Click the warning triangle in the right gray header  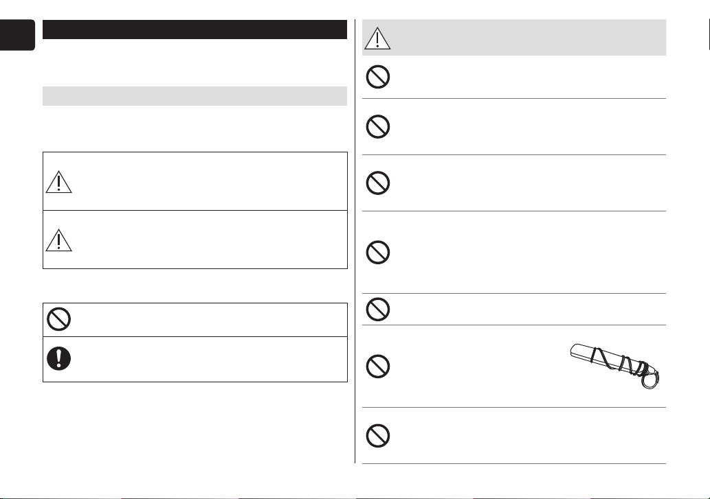coord(377,38)
